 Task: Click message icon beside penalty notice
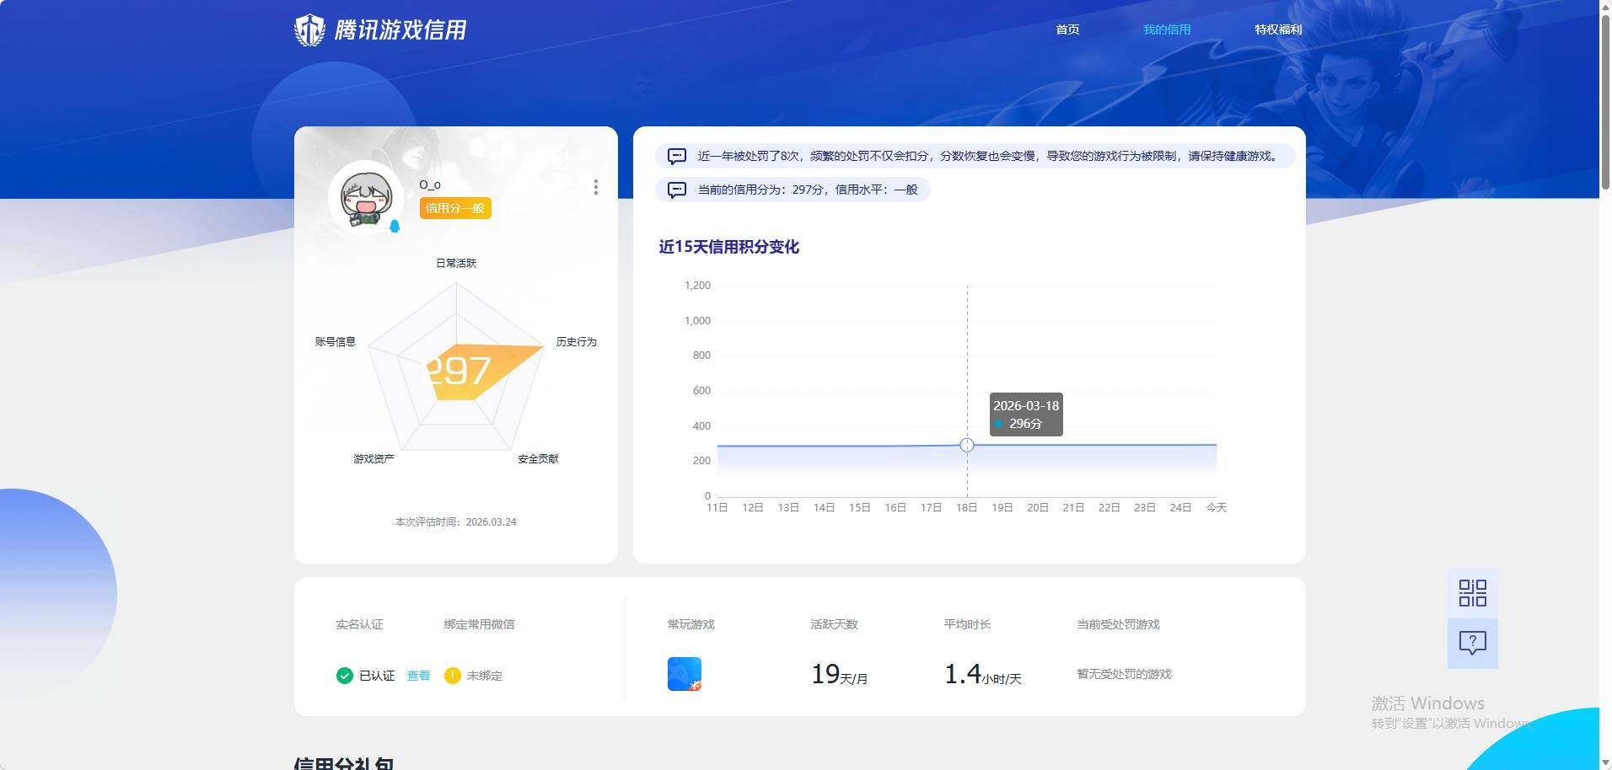click(677, 156)
